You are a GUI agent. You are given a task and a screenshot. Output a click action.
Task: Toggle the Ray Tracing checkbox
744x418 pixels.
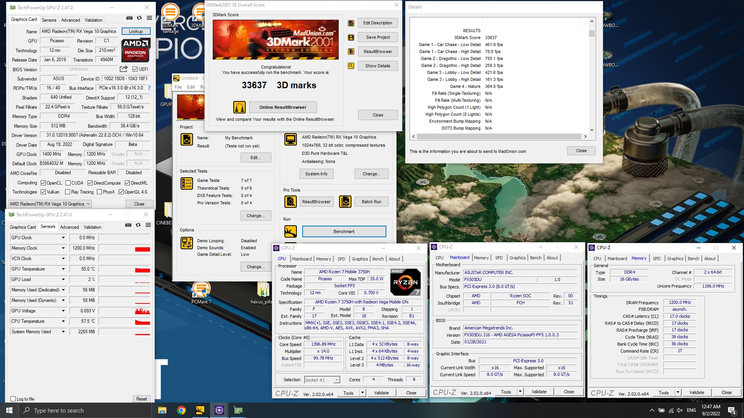point(67,192)
